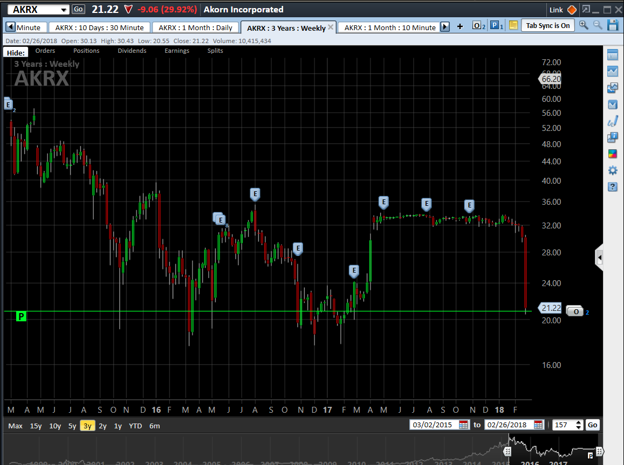Open the AKRX symbol dropdown arrow
624x465 pixels.
point(64,10)
